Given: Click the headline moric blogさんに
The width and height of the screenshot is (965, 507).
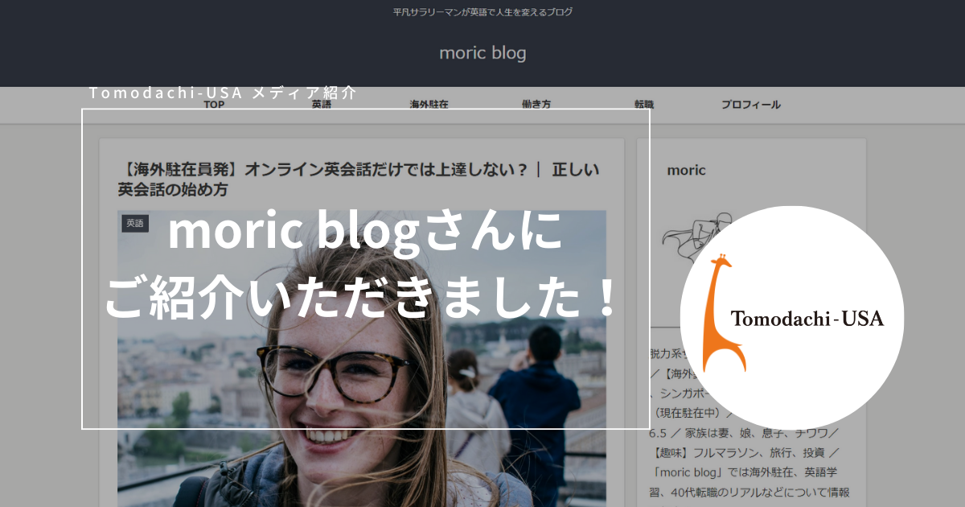Looking at the screenshot, I should 363,233.
